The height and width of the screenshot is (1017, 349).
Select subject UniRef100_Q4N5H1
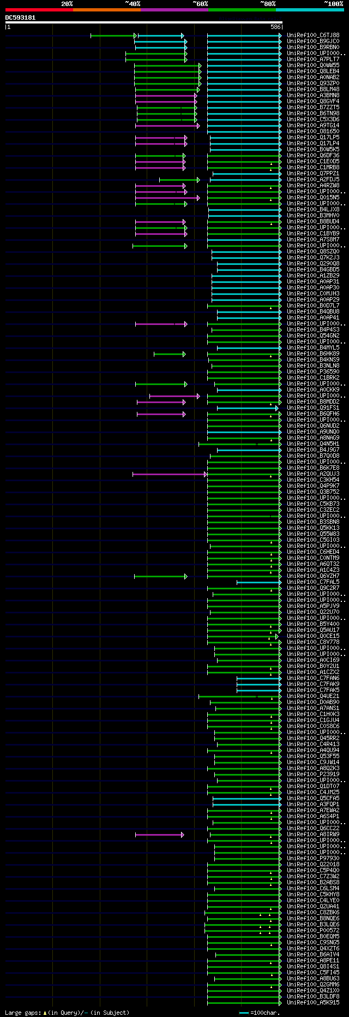(313, 444)
